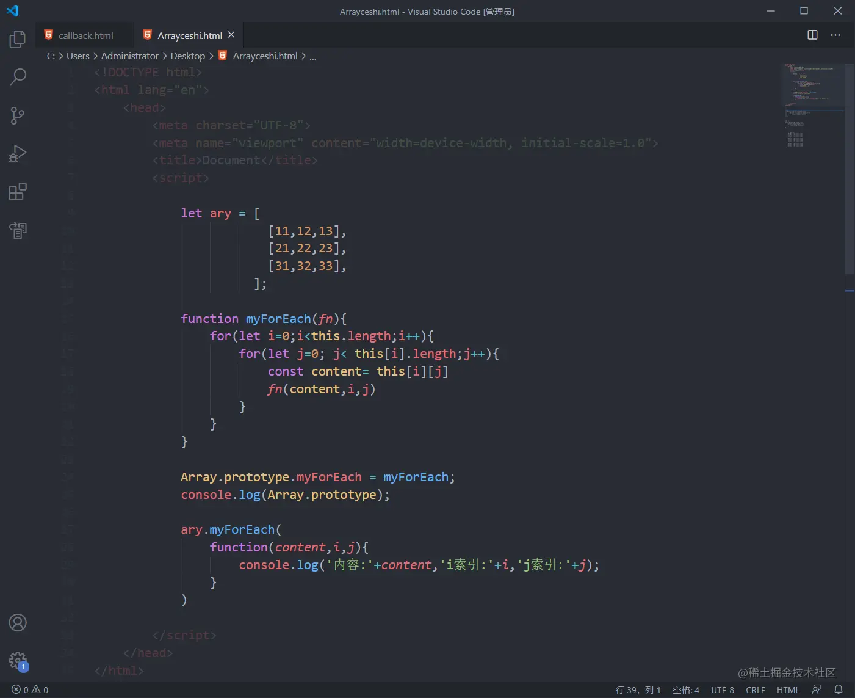Open the editor More Actions ellipsis menu
The width and height of the screenshot is (855, 698).
(835, 35)
